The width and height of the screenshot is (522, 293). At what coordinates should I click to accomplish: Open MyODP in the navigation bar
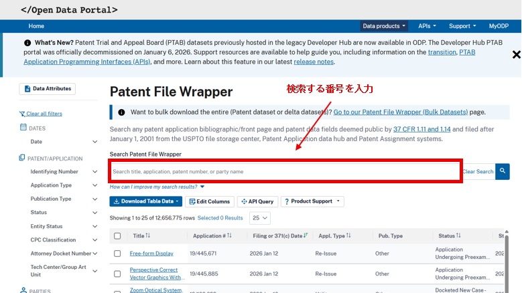pyautogui.click(x=499, y=26)
